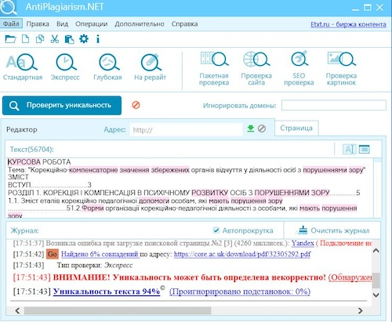
Task: Switch to the Страница tab
Action: point(296,128)
